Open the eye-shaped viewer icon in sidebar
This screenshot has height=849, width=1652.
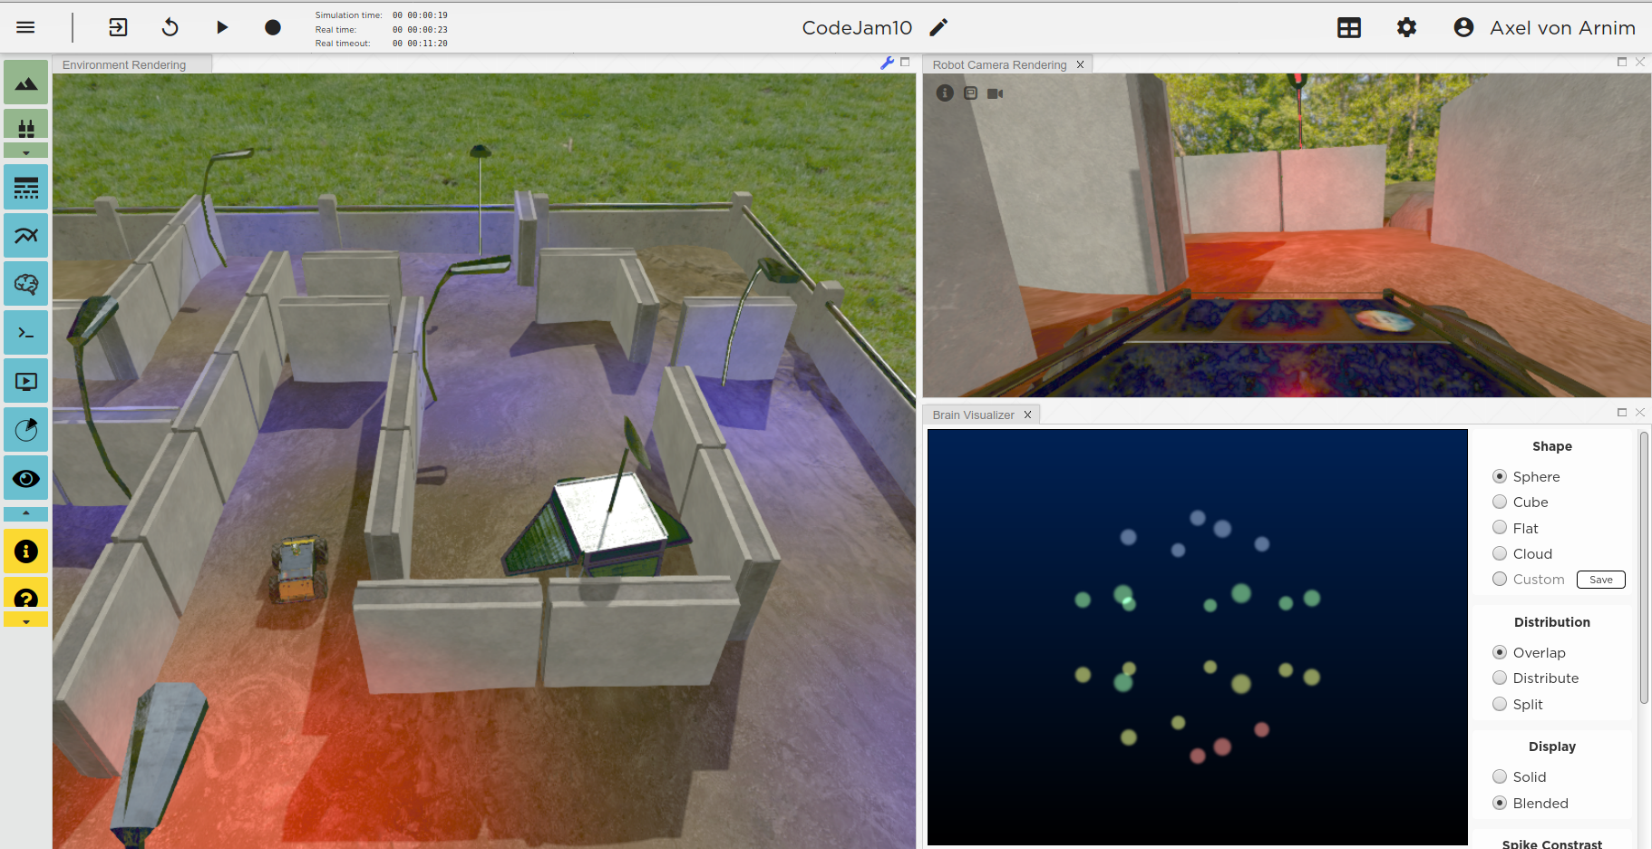(26, 479)
